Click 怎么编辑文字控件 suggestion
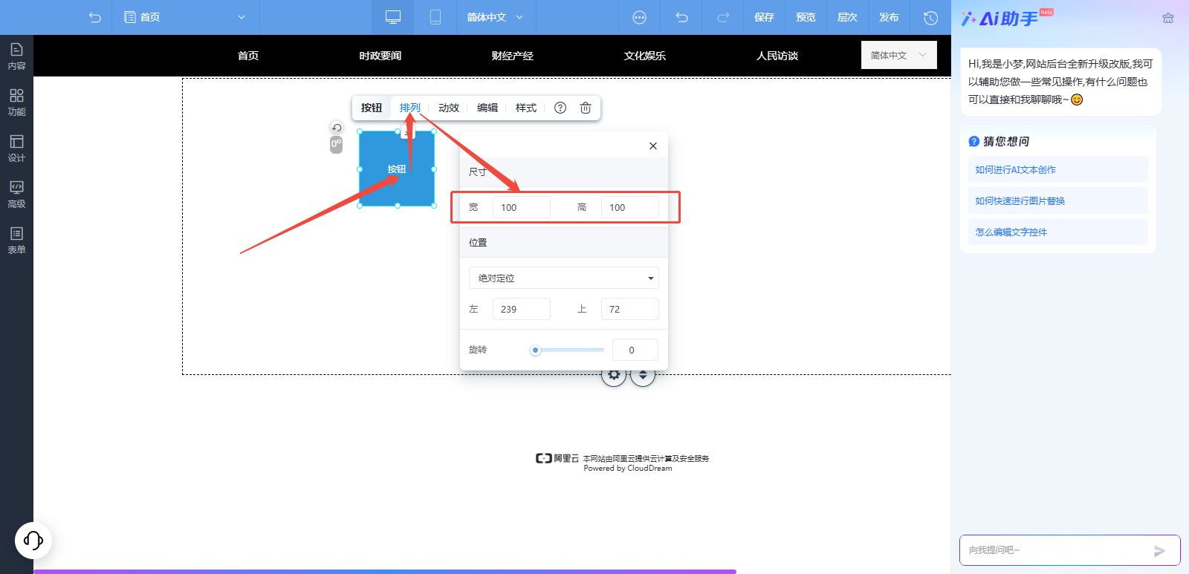The height and width of the screenshot is (574, 1189). pyautogui.click(x=1058, y=232)
